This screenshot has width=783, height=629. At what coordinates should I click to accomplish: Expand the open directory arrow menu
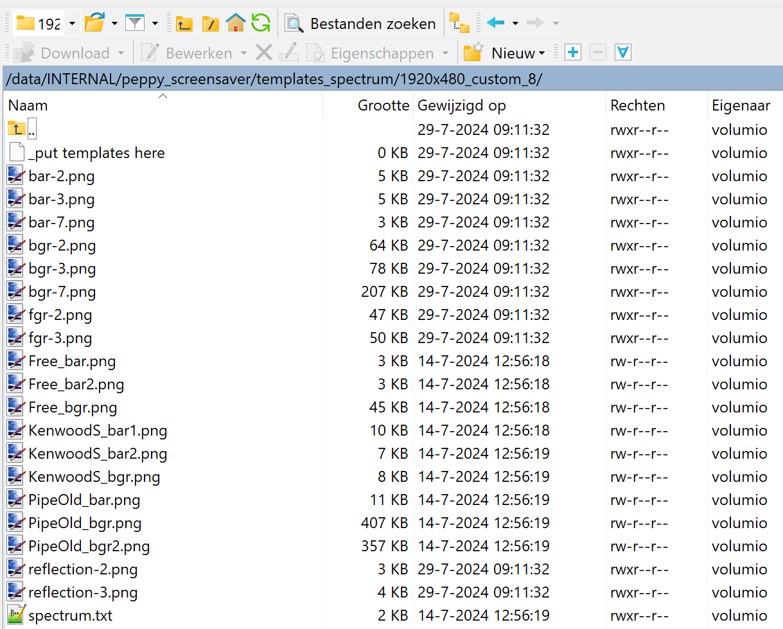[114, 24]
